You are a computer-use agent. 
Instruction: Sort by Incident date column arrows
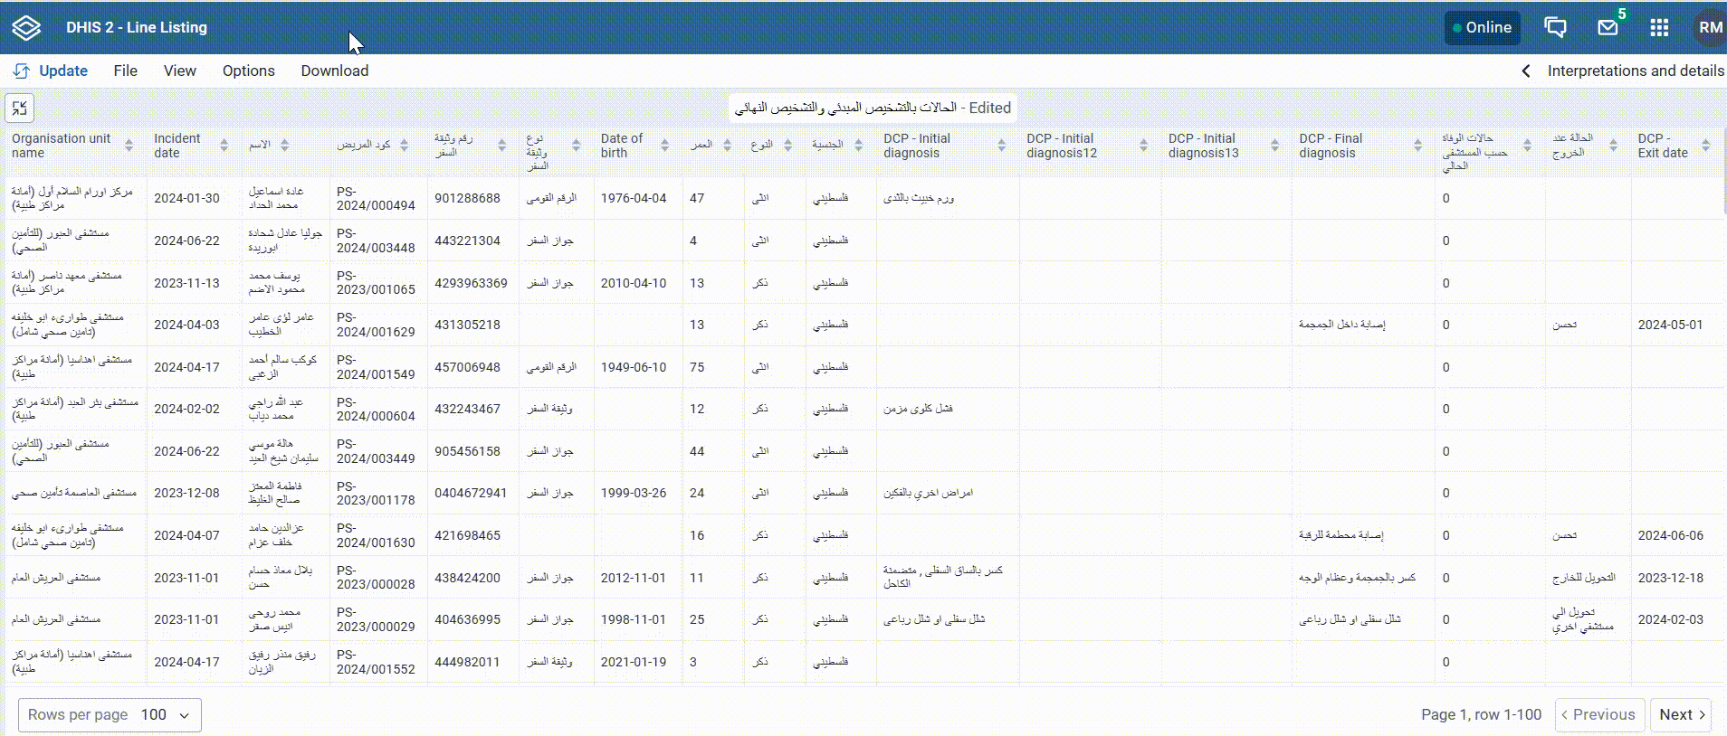(x=223, y=146)
